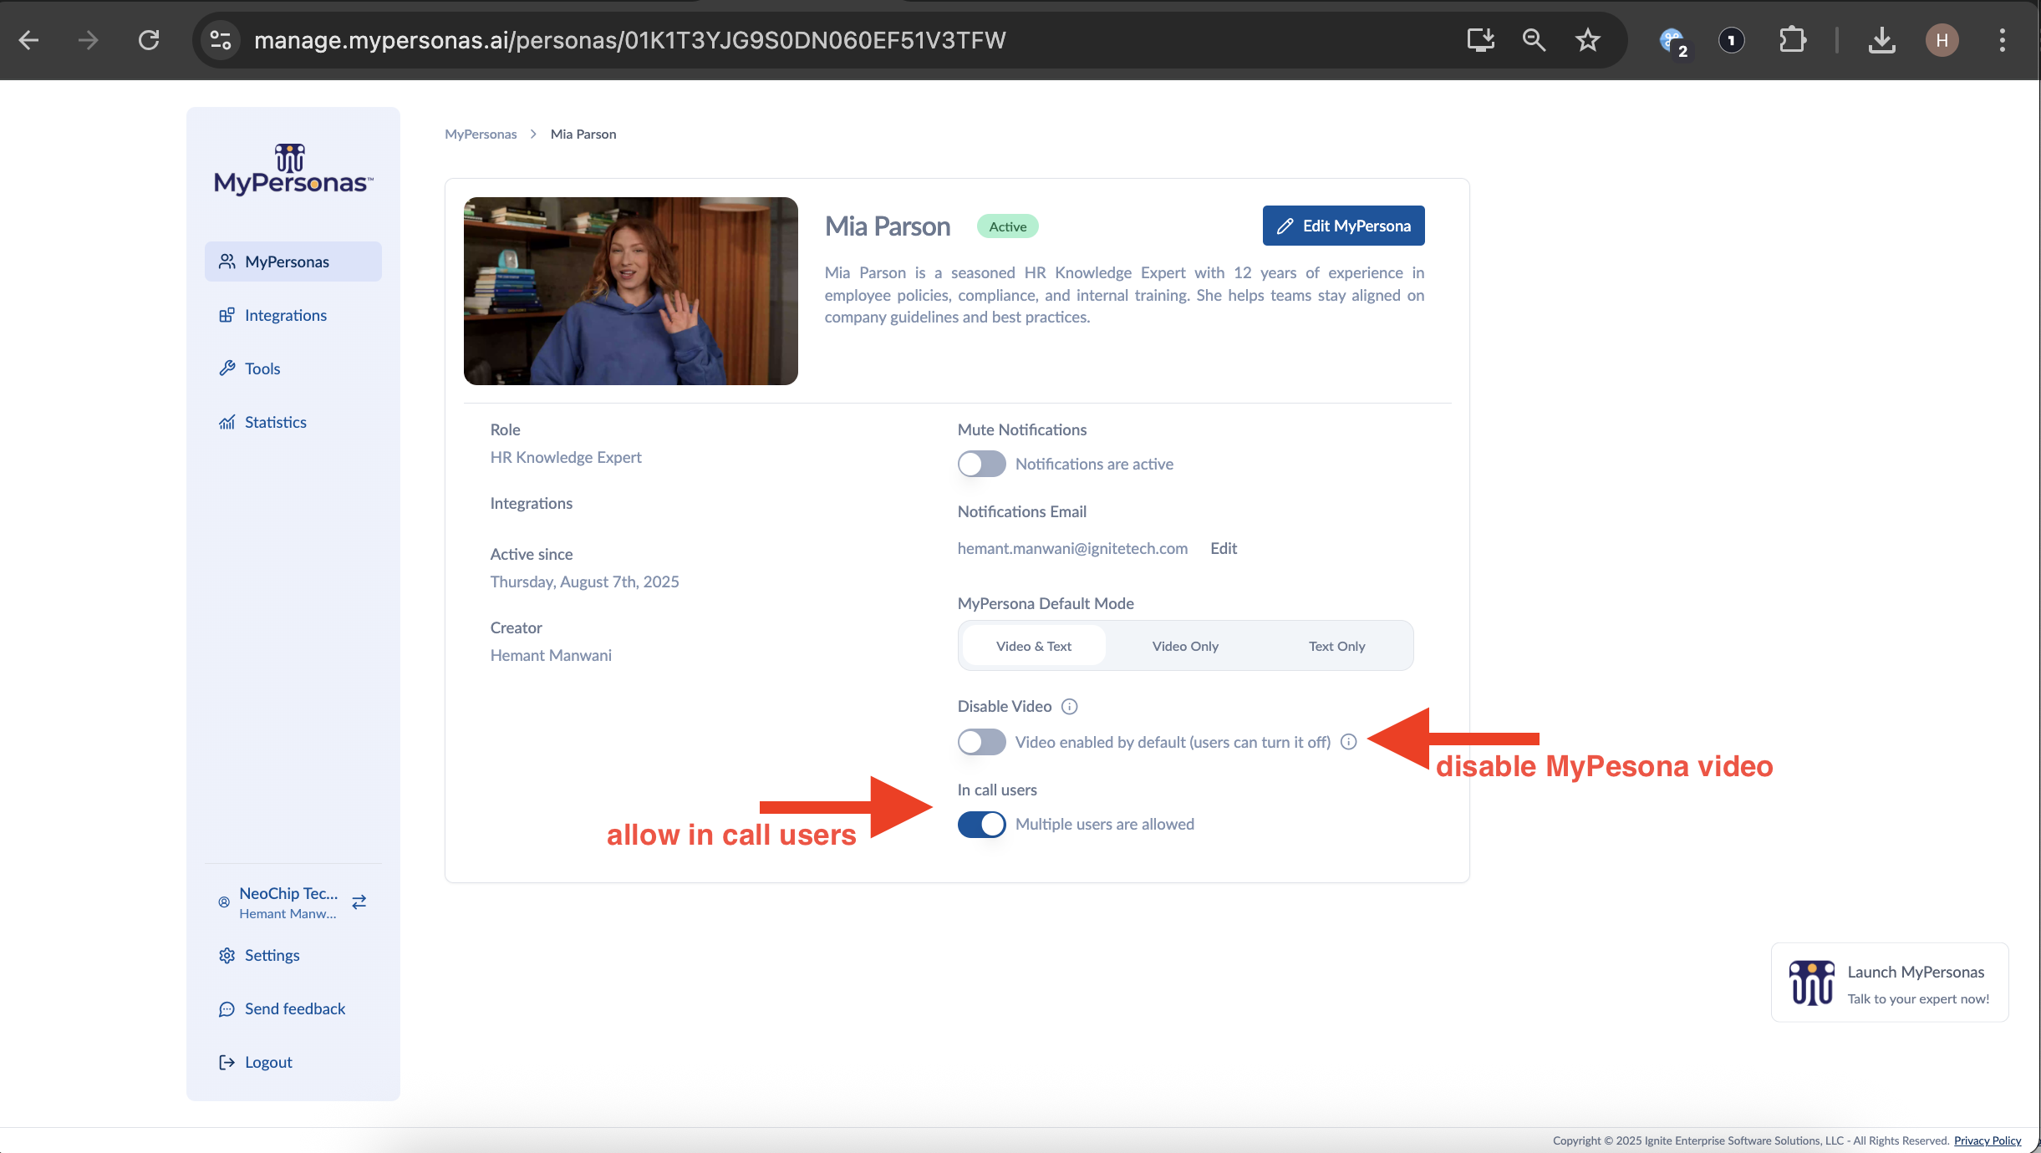Click the info icon next to Disable Video
The height and width of the screenshot is (1153, 2041).
pyautogui.click(x=1070, y=707)
